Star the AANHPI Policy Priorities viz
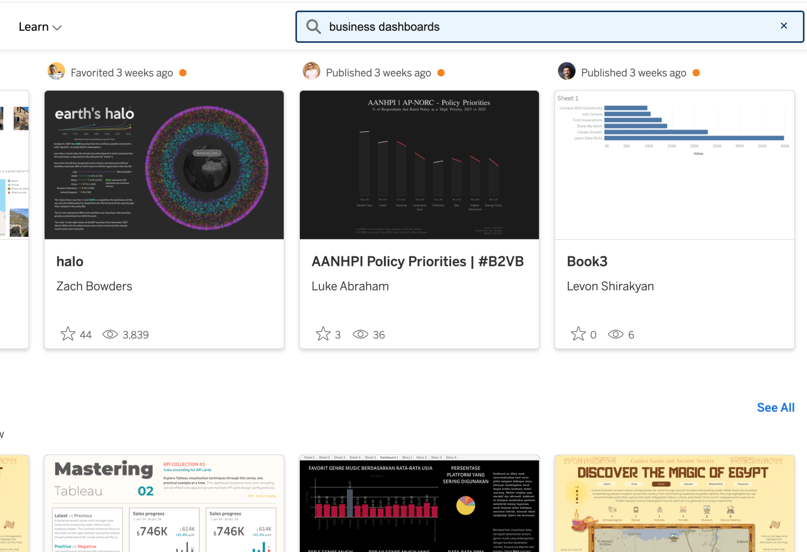The width and height of the screenshot is (807, 552). tap(323, 334)
